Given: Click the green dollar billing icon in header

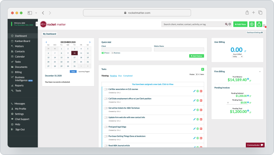Looking at the screenshot, I should [x=252, y=24].
